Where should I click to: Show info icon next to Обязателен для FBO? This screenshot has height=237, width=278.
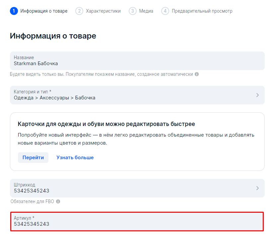tap(58, 201)
